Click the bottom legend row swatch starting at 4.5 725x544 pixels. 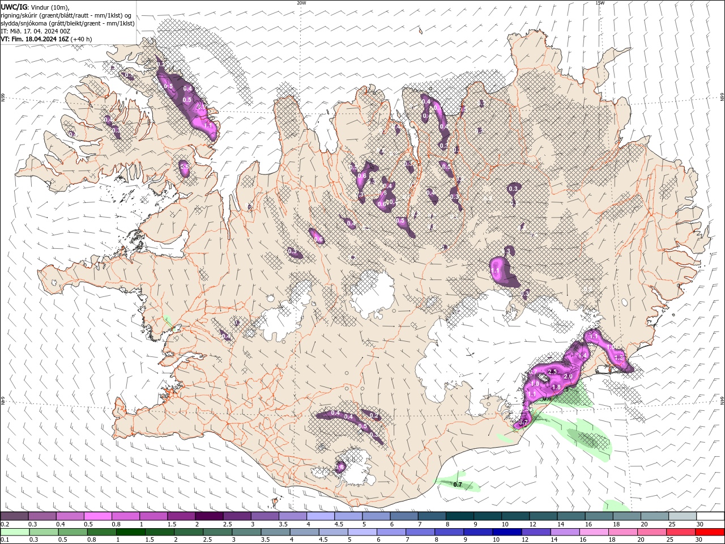pyautogui.click(x=334, y=532)
